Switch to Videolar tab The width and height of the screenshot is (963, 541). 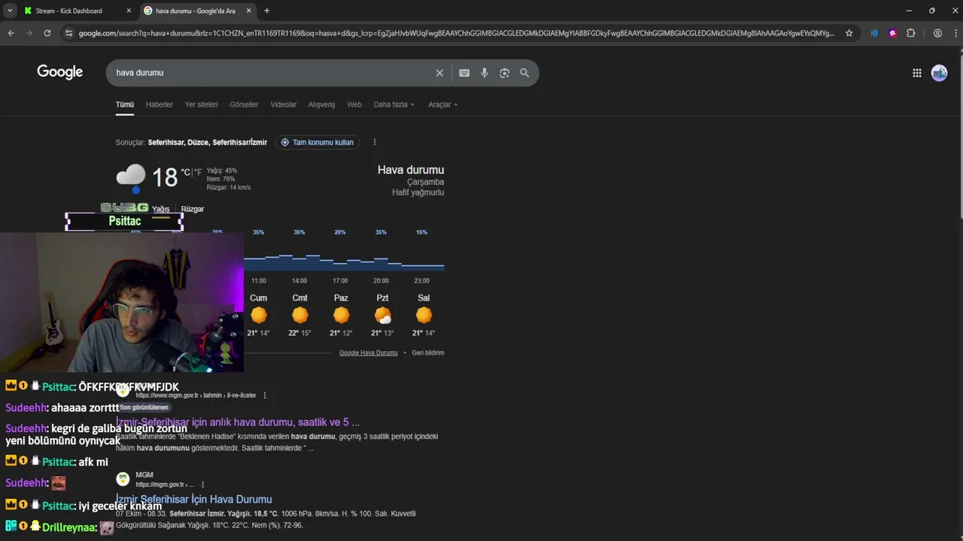click(283, 104)
